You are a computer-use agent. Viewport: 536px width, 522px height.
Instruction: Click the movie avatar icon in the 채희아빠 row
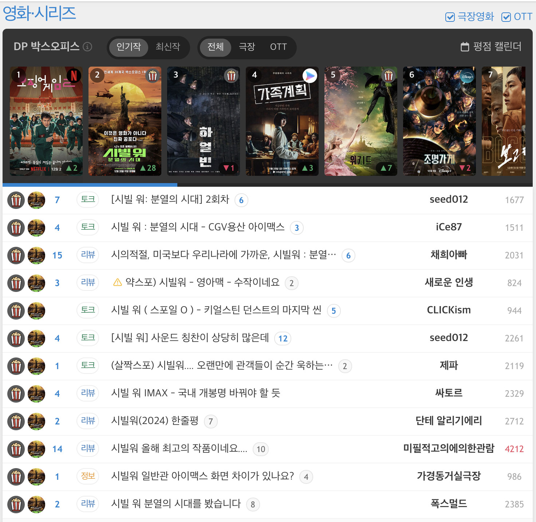click(36, 256)
